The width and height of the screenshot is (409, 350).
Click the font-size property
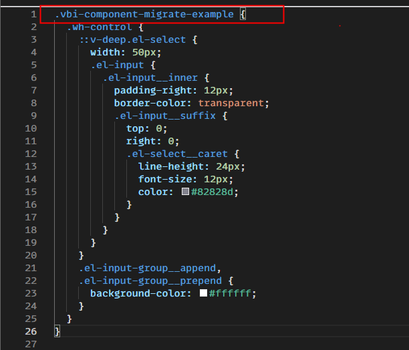click(165, 179)
